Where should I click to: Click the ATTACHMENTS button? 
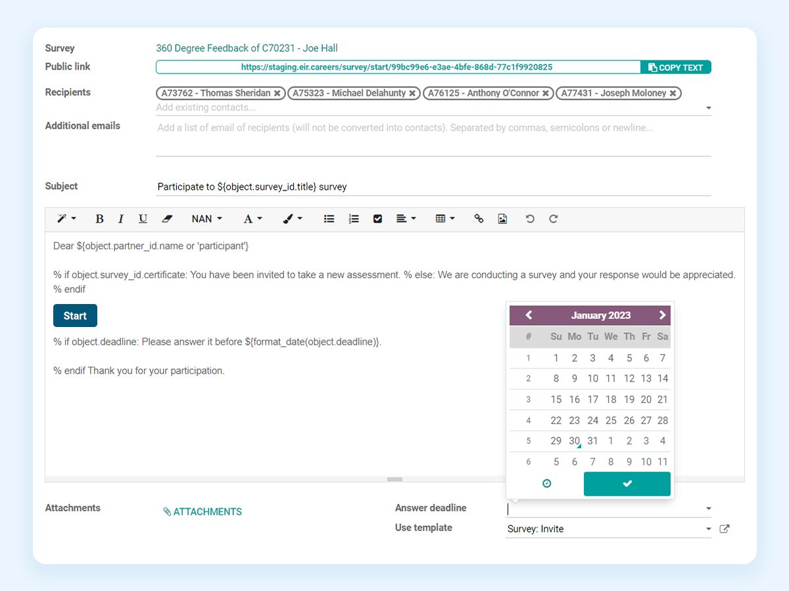coord(203,512)
